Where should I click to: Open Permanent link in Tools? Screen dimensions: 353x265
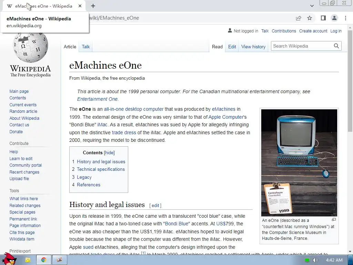click(x=23, y=219)
